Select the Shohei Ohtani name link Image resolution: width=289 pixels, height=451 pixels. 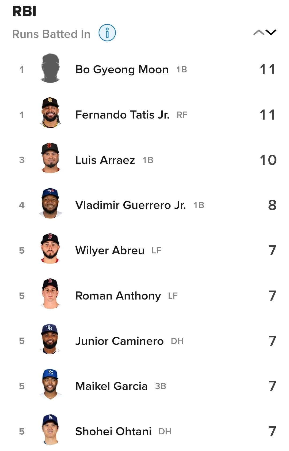tap(113, 431)
